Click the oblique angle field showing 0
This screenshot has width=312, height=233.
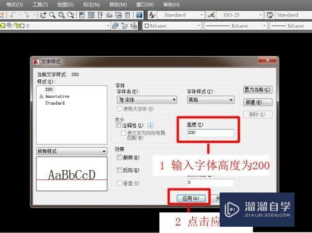(210, 183)
